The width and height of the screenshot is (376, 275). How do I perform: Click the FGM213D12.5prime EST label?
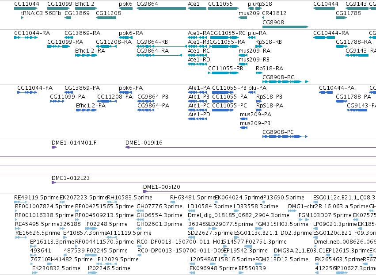click(x=282, y=260)
